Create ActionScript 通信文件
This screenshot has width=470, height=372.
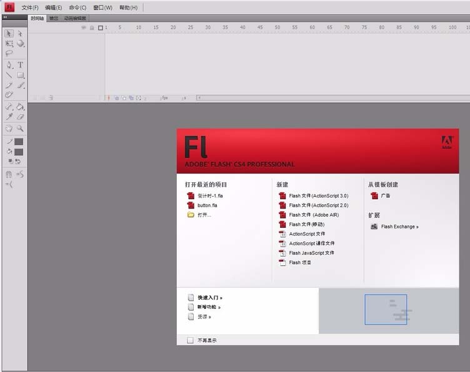[x=306, y=243]
